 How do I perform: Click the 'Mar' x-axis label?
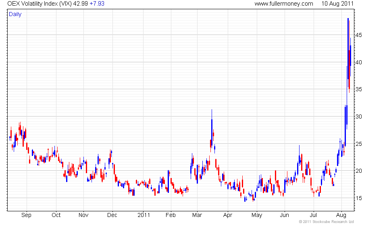(x=197, y=215)
